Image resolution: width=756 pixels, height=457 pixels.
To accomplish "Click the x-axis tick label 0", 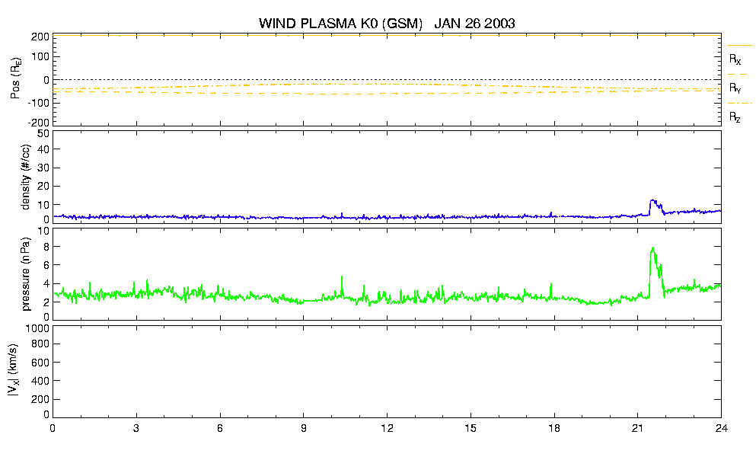I will [53, 428].
